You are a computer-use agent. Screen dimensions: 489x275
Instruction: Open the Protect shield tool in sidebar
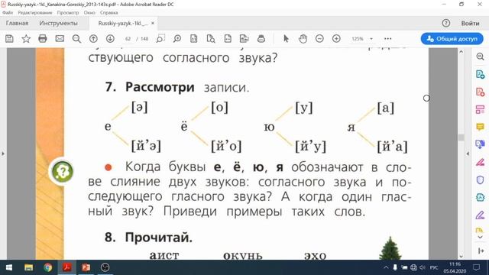click(x=481, y=180)
